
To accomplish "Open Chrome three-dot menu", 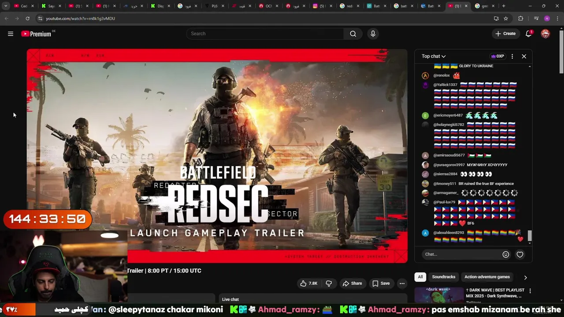I will (557, 18).
